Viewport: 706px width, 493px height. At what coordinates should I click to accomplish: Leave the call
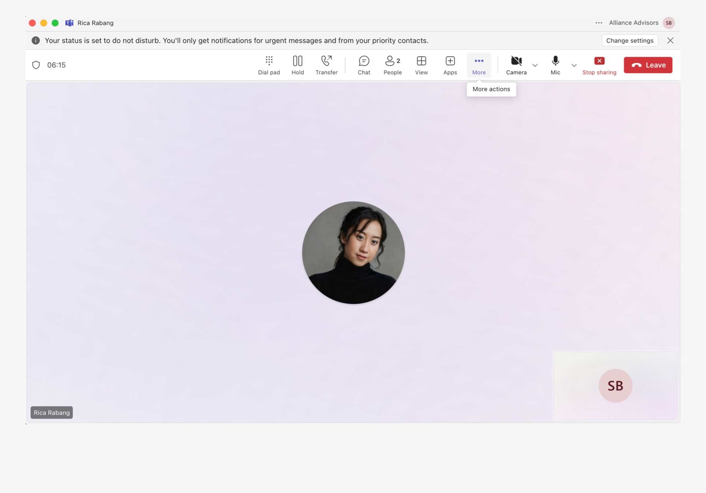[x=648, y=65]
